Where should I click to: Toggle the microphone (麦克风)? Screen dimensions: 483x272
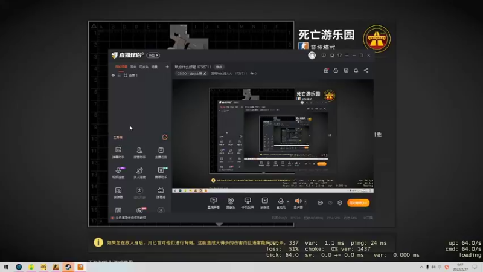pos(281,203)
